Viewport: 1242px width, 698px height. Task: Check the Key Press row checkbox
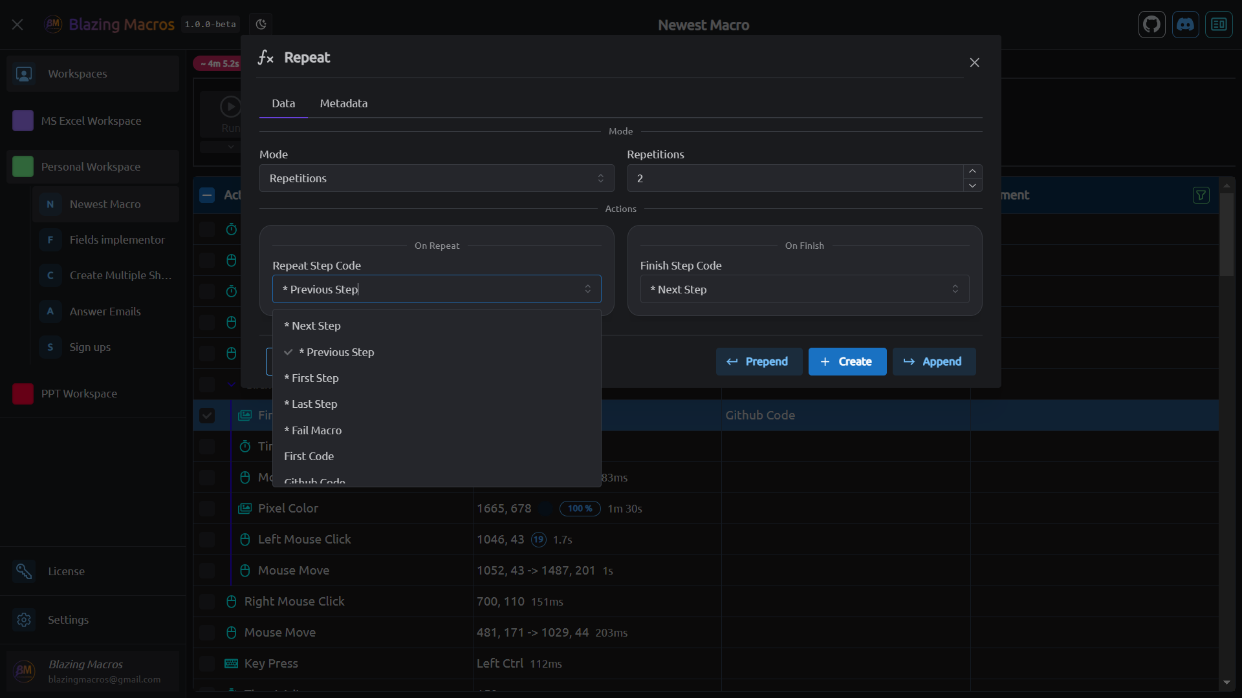pyautogui.click(x=207, y=664)
